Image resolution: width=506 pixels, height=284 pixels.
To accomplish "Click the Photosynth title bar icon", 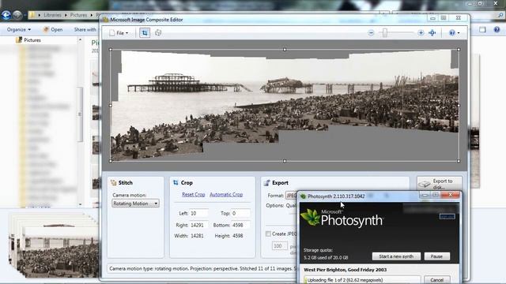I will coord(303,196).
